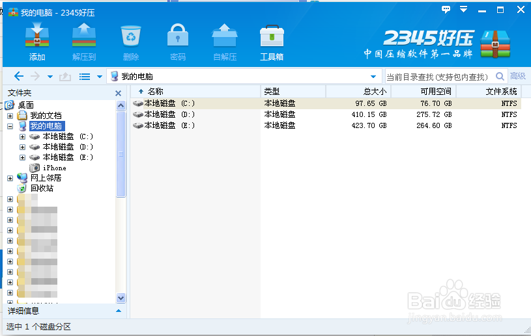Click the 自解压 (Self-extract) icon
Screen dimensions: 531x336
click(x=225, y=35)
